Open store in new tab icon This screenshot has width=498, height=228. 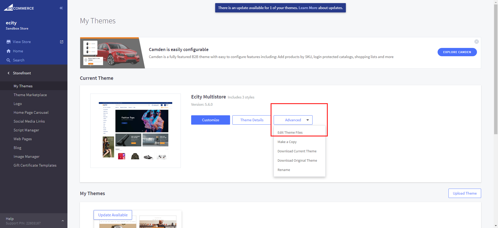[62, 42]
